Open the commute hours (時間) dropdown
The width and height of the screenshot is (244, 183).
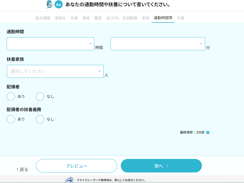(x=51, y=44)
